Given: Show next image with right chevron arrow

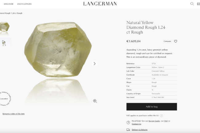Looking at the screenshot, I should pyautogui.click(x=94, y=64).
